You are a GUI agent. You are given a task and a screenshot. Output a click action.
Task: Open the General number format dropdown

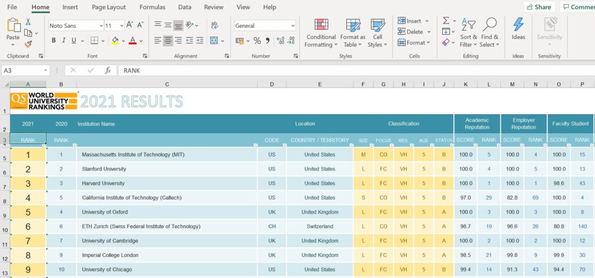click(293, 26)
